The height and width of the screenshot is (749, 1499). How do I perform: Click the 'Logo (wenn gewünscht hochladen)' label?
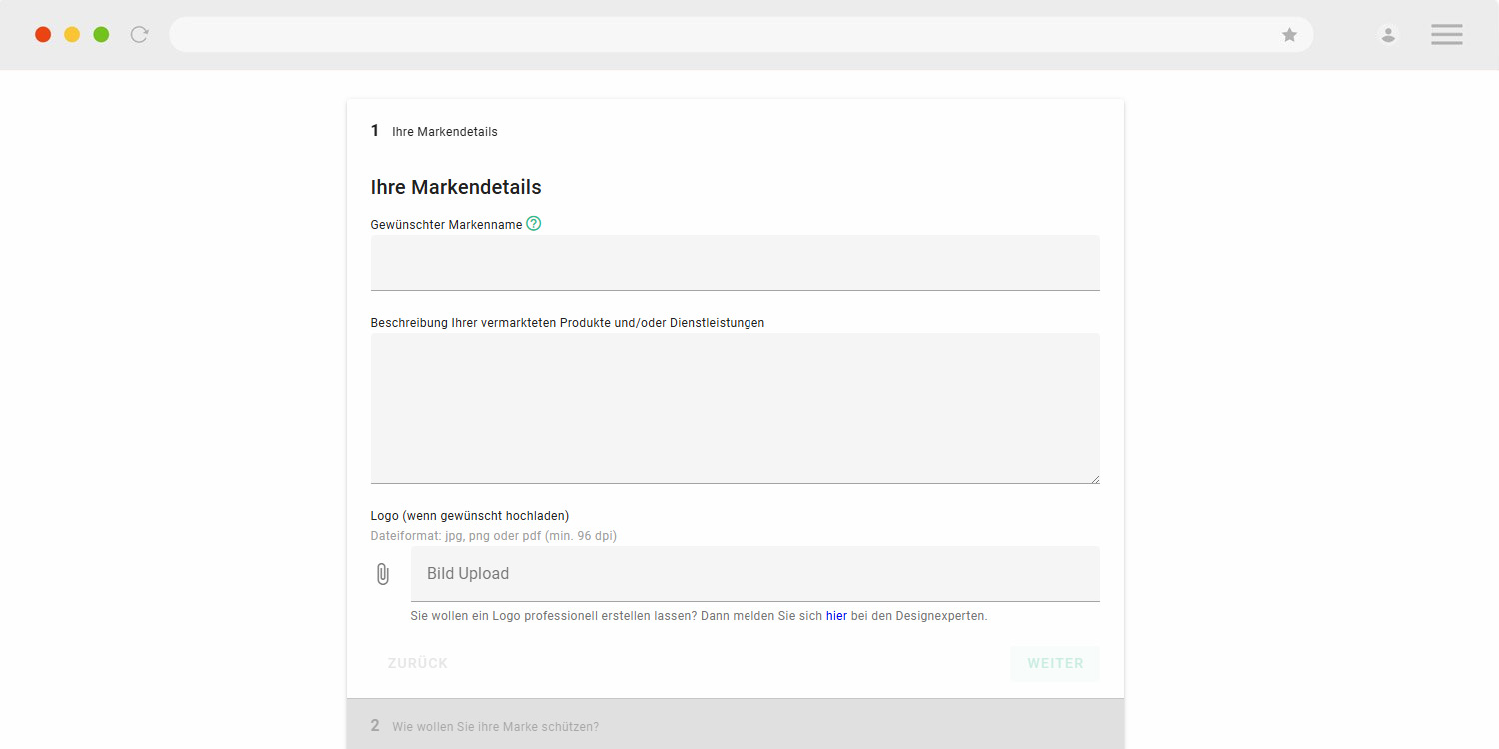click(470, 516)
